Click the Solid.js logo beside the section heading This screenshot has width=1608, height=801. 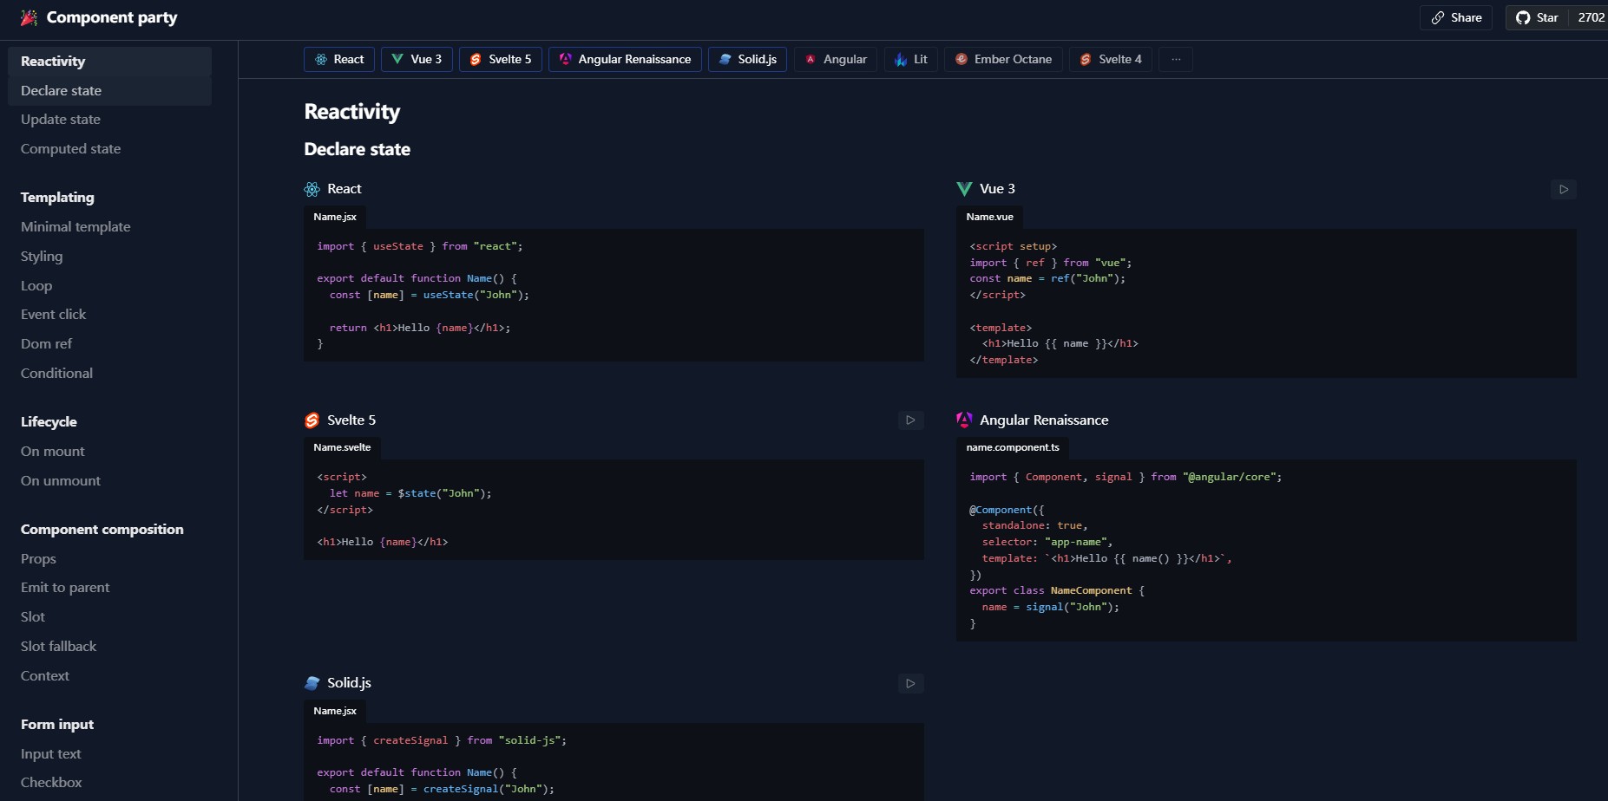[312, 683]
